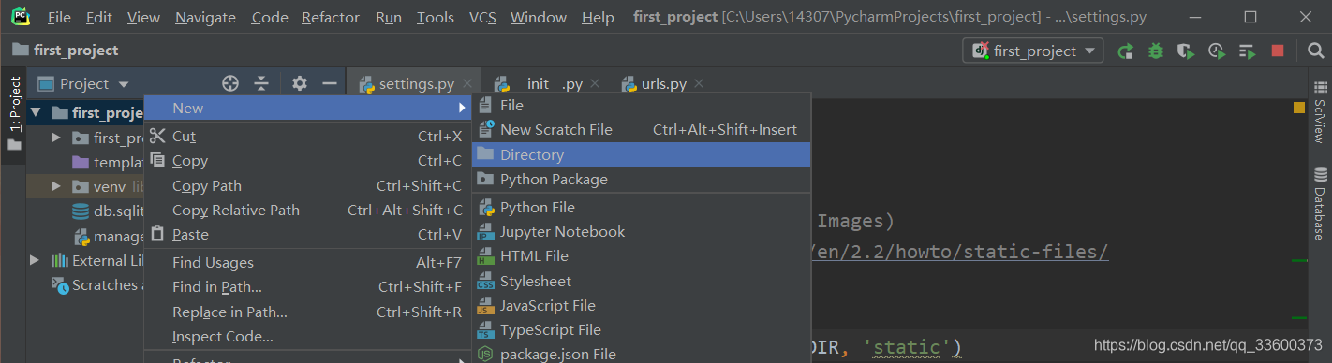
Task: Open the File menu
Action: coord(58,17)
